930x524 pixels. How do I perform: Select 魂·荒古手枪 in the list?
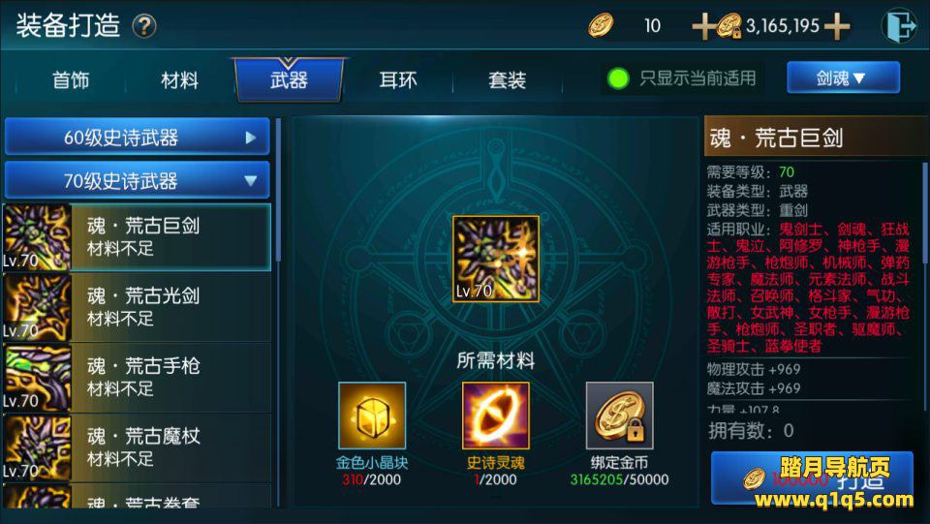137,378
